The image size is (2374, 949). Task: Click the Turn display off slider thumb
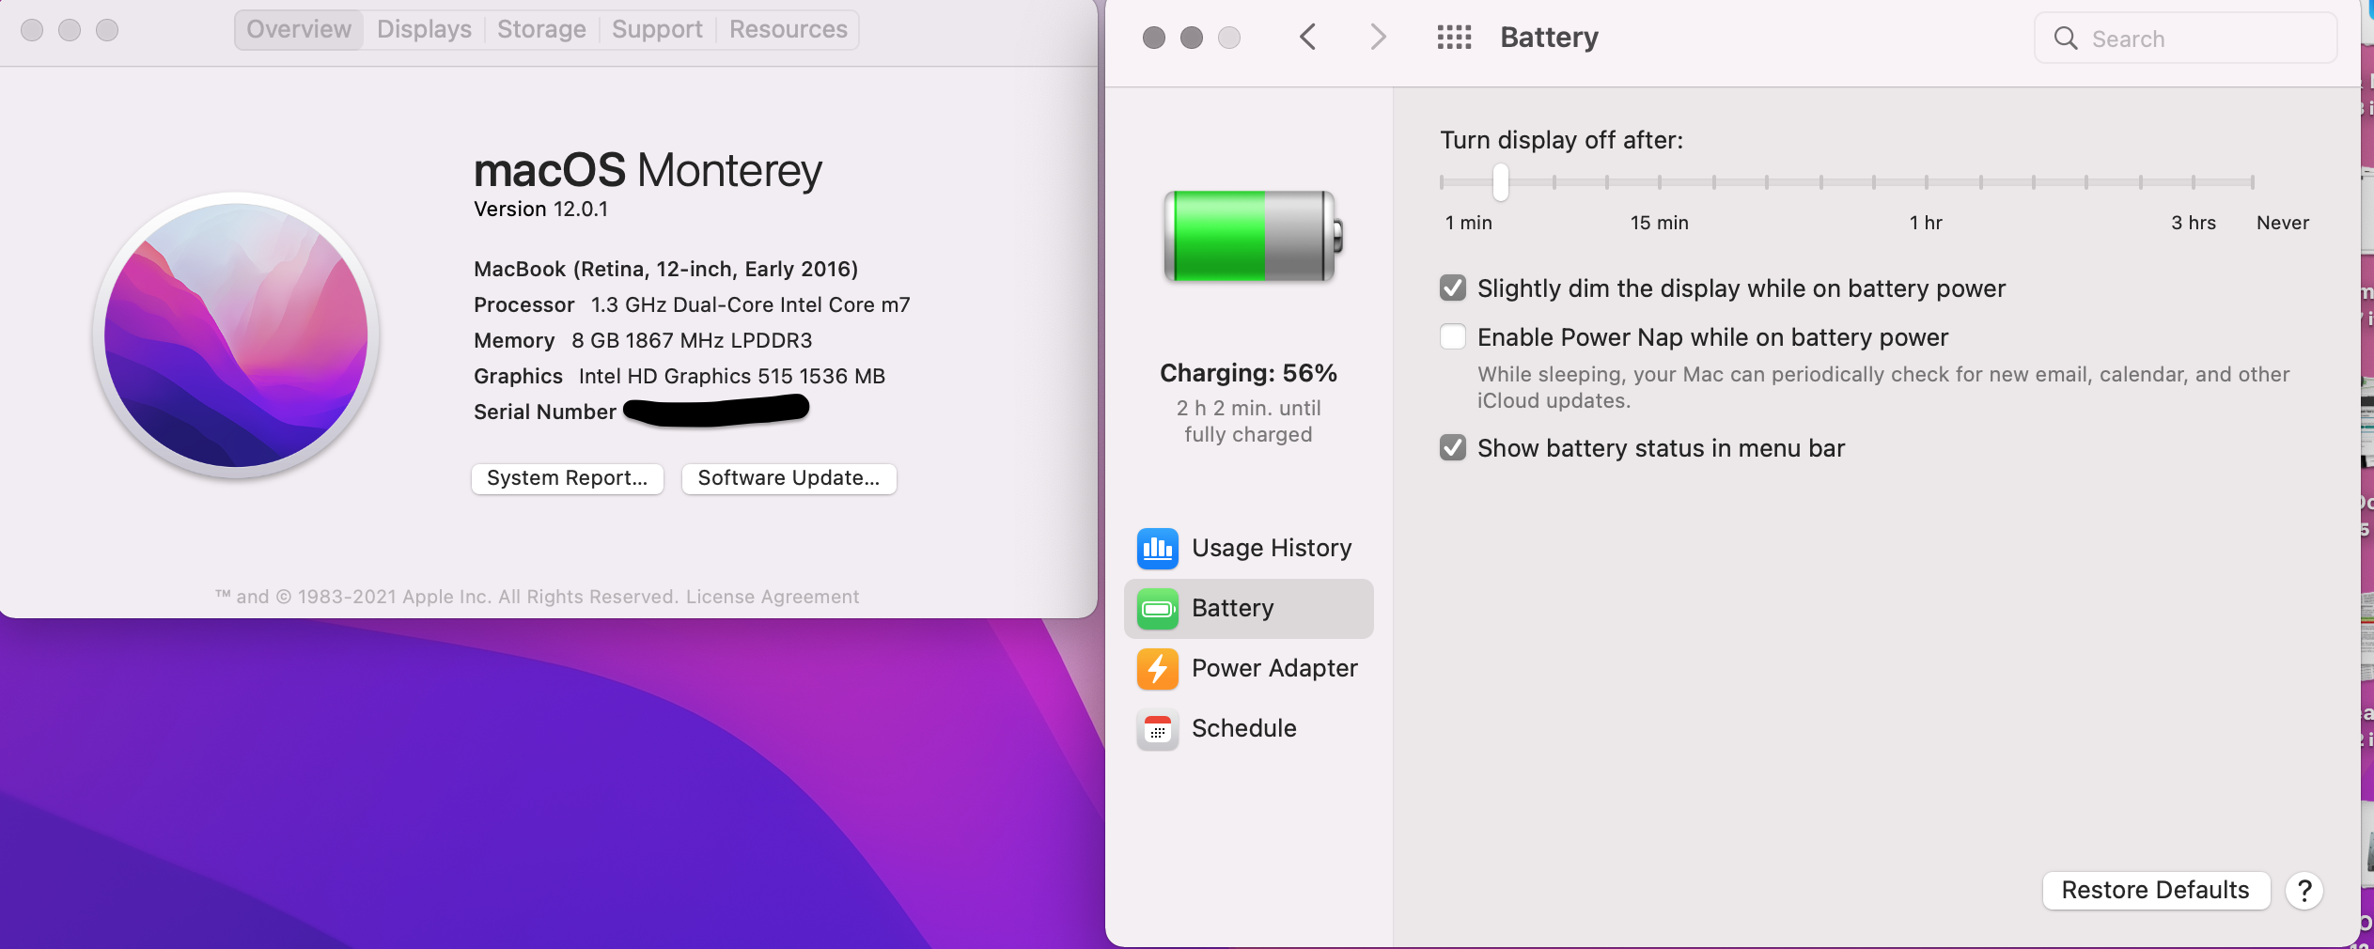pyautogui.click(x=1501, y=182)
